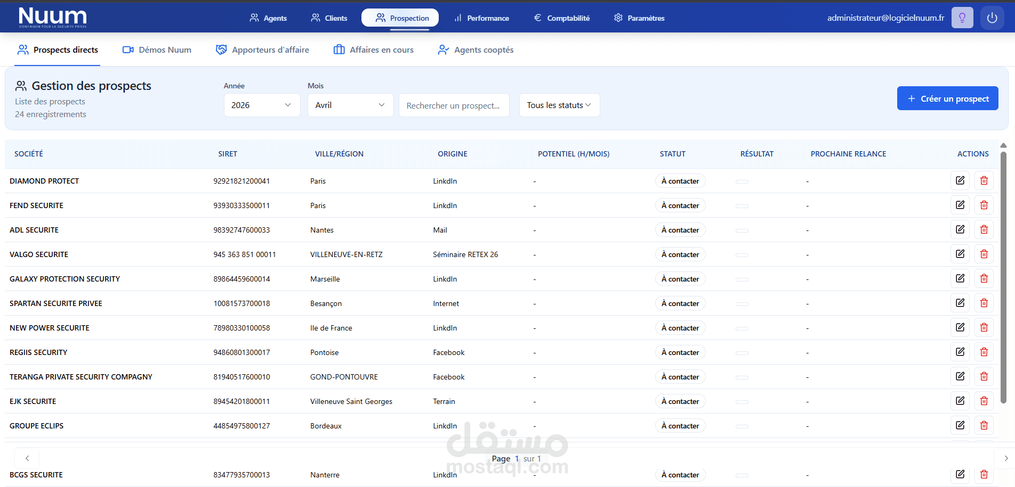Viewport: 1015px width, 487px height.
Task: Edit the VALGO SECURITE prospect
Action: 960,254
